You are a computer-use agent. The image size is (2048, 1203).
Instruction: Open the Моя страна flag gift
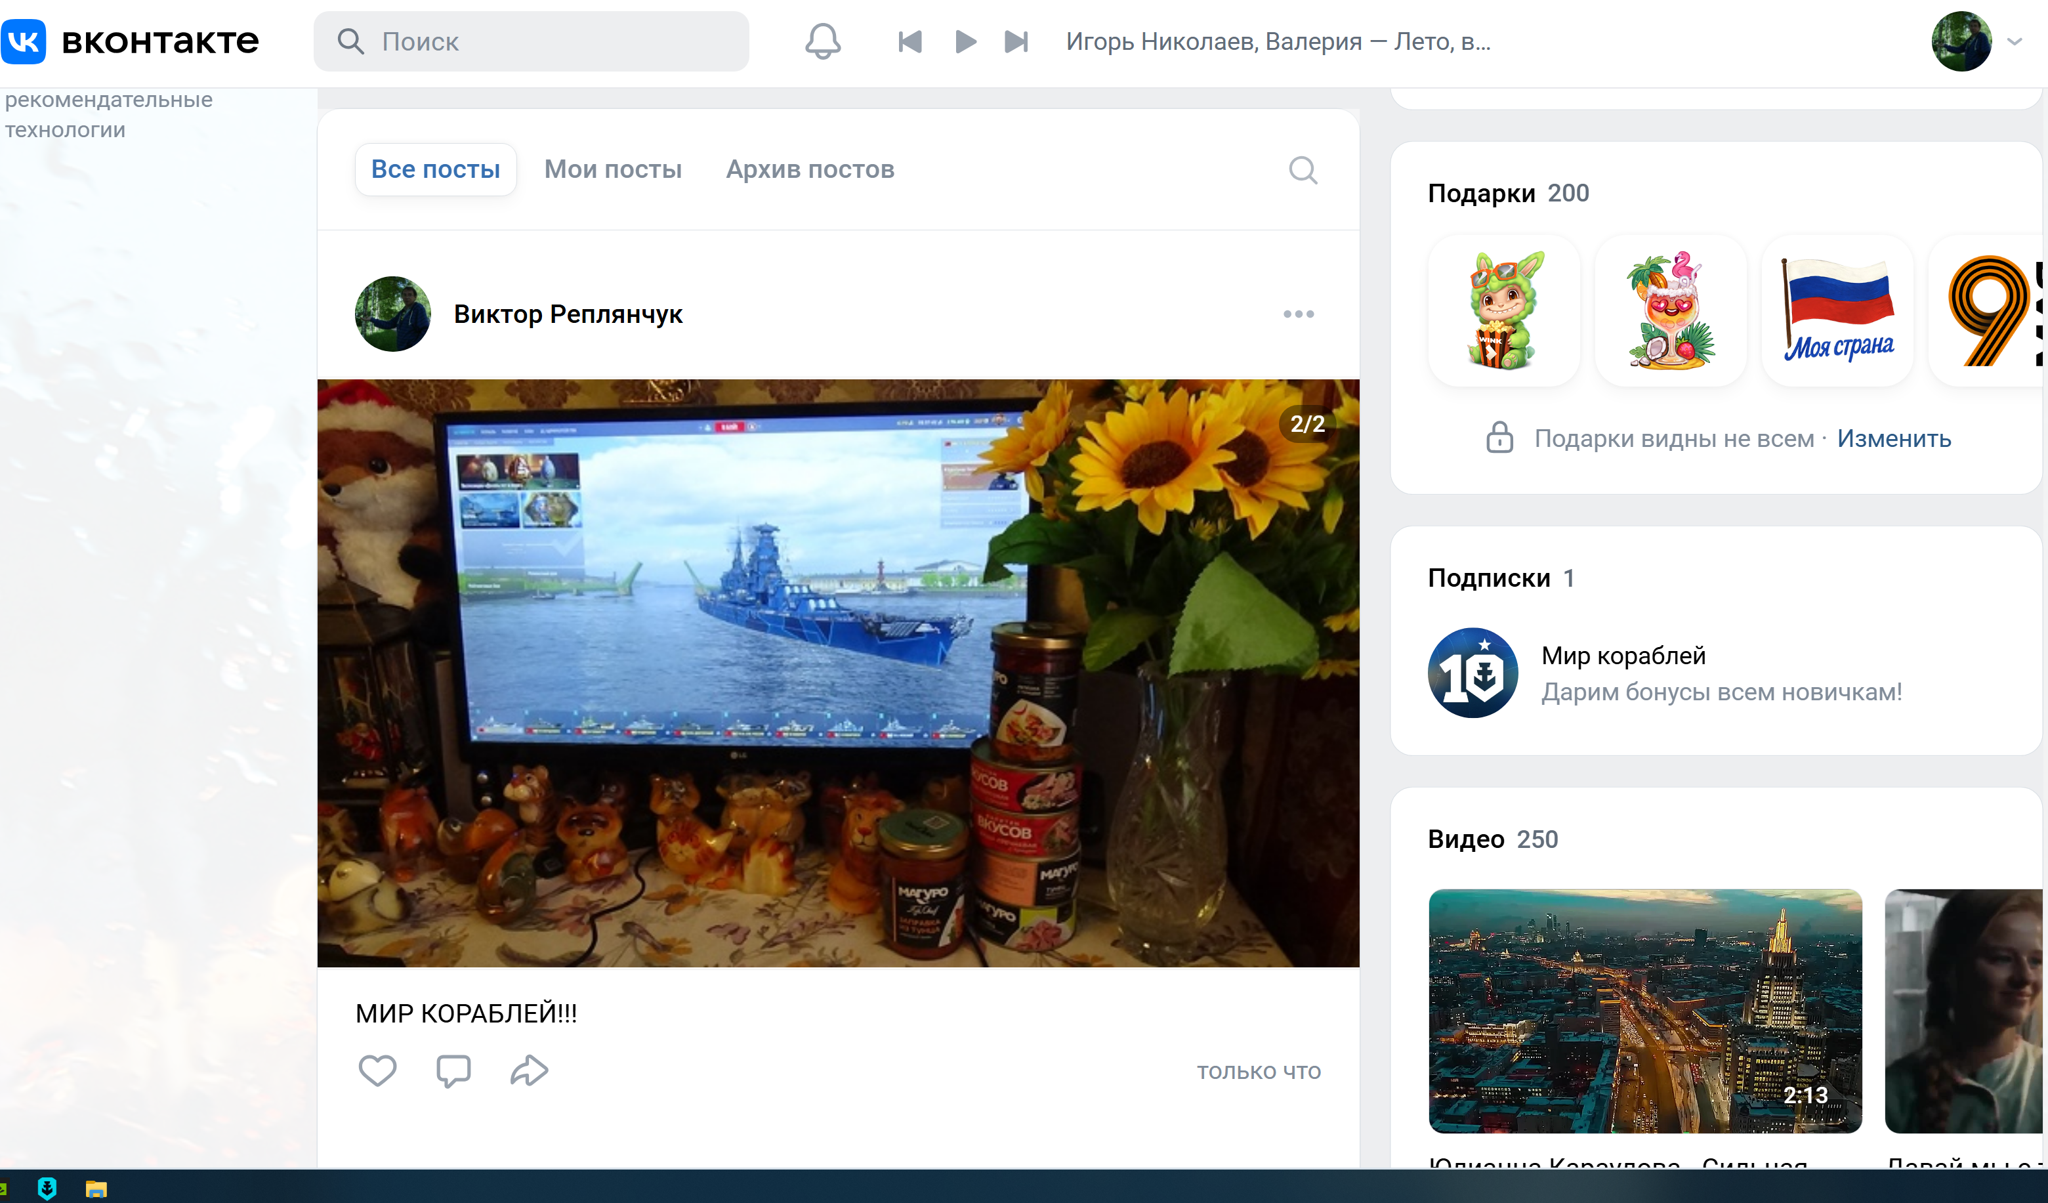(x=1837, y=310)
